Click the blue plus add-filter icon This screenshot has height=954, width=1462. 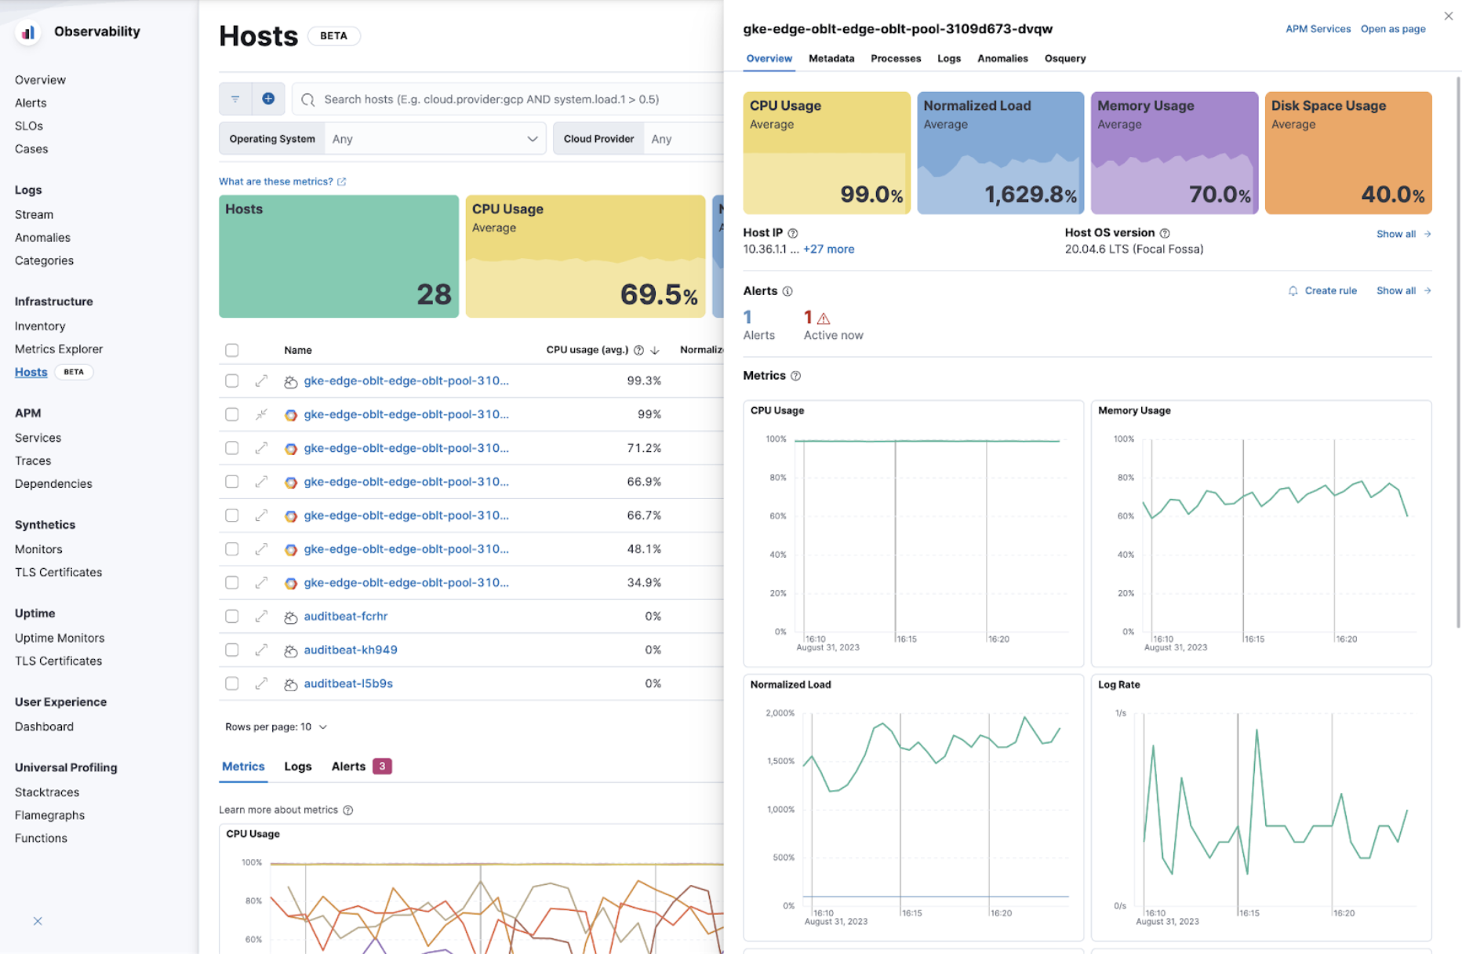(267, 99)
